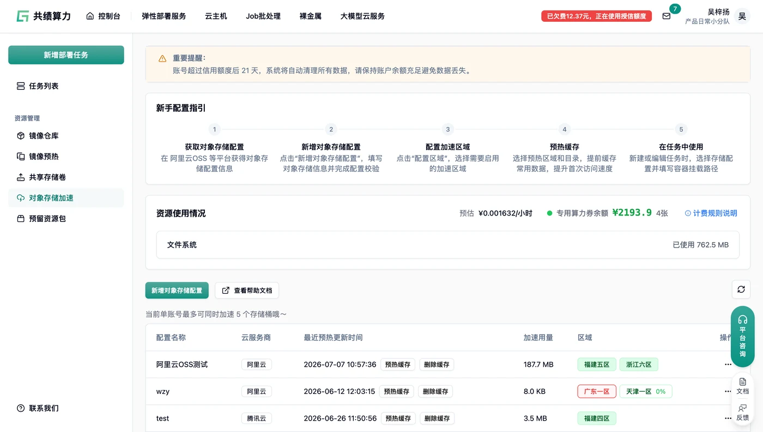The height and width of the screenshot is (432, 763).
Task: Click 删除缓存 in the wzy row
Action: coord(435,391)
